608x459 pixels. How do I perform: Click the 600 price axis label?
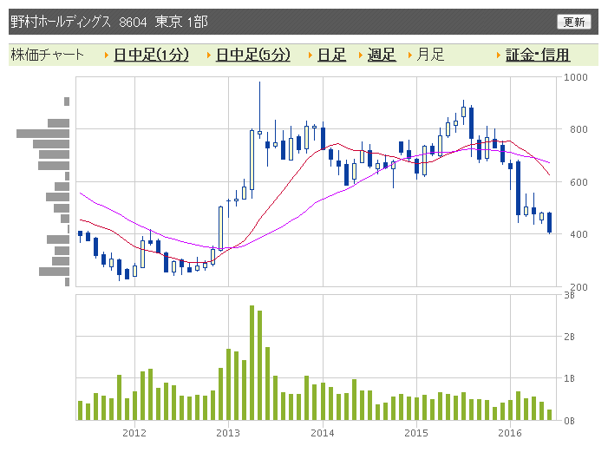point(579,182)
